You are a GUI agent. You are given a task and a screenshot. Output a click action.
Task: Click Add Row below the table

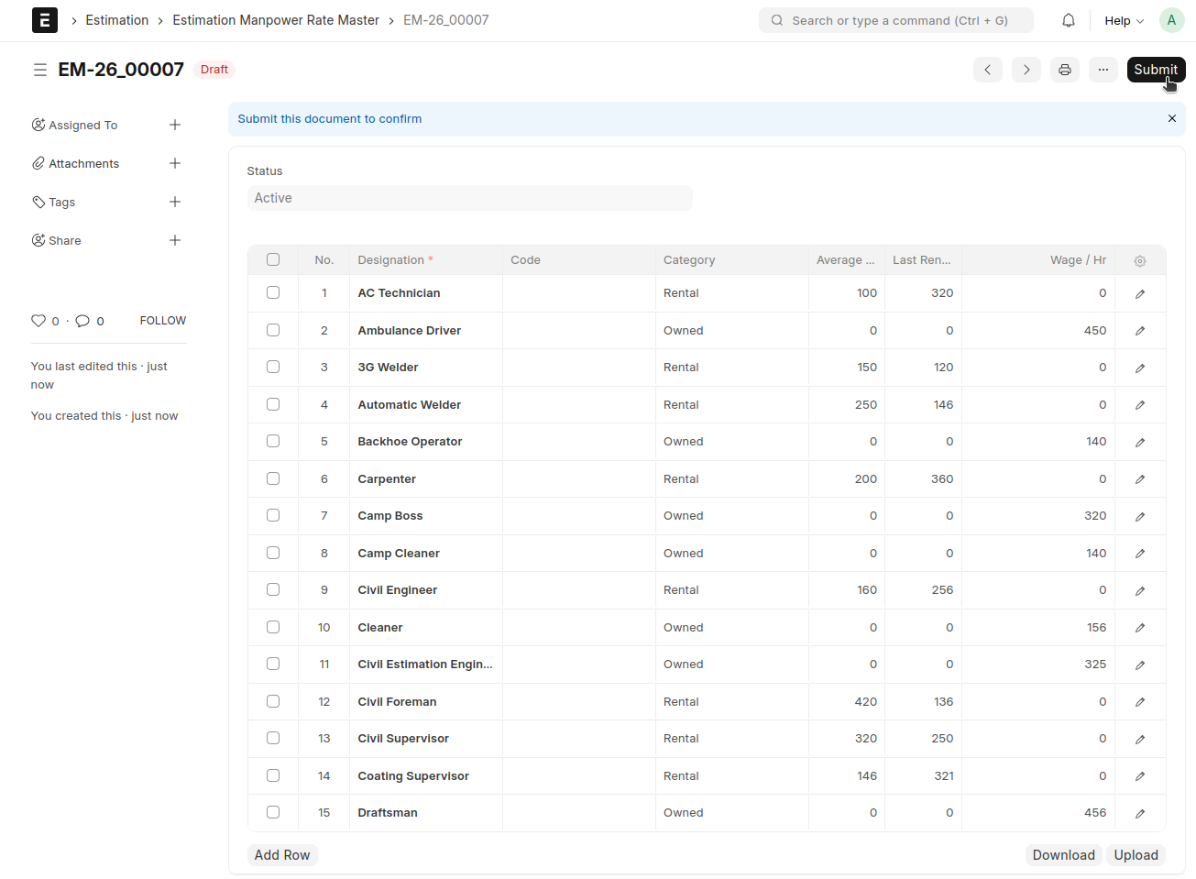tap(282, 855)
